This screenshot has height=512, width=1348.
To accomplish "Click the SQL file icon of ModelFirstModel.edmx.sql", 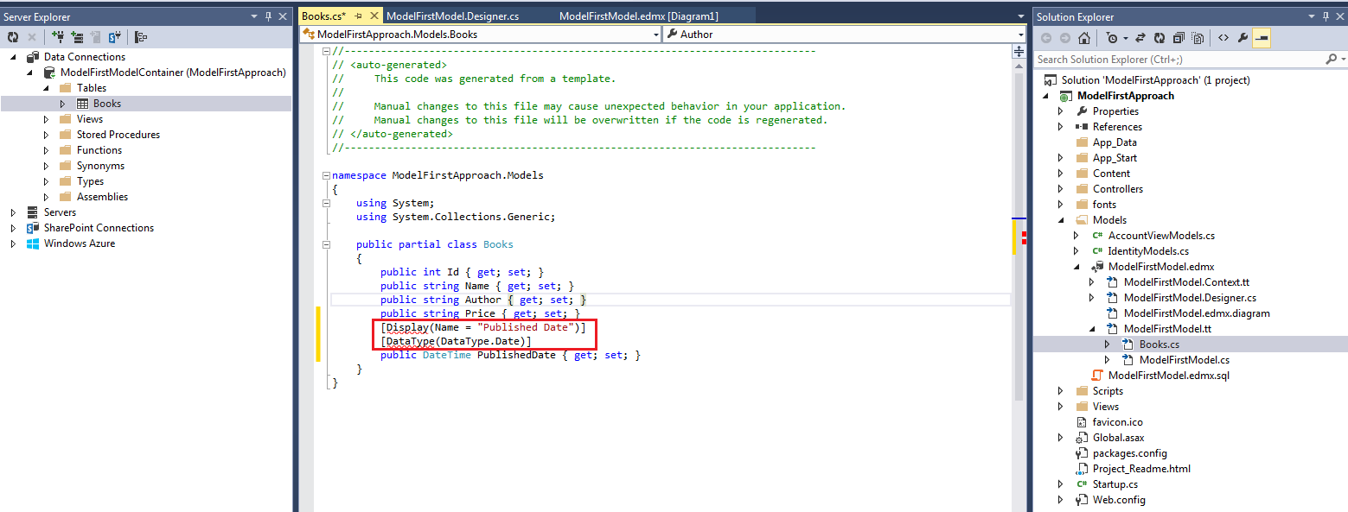I will [x=1097, y=376].
